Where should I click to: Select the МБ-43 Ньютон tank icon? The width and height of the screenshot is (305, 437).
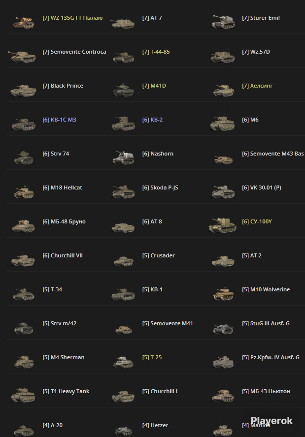point(223,396)
